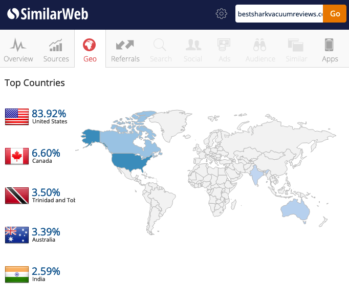Select the Geo globe tab
Viewport: 349px width, 301px height.
(x=90, y=50)
